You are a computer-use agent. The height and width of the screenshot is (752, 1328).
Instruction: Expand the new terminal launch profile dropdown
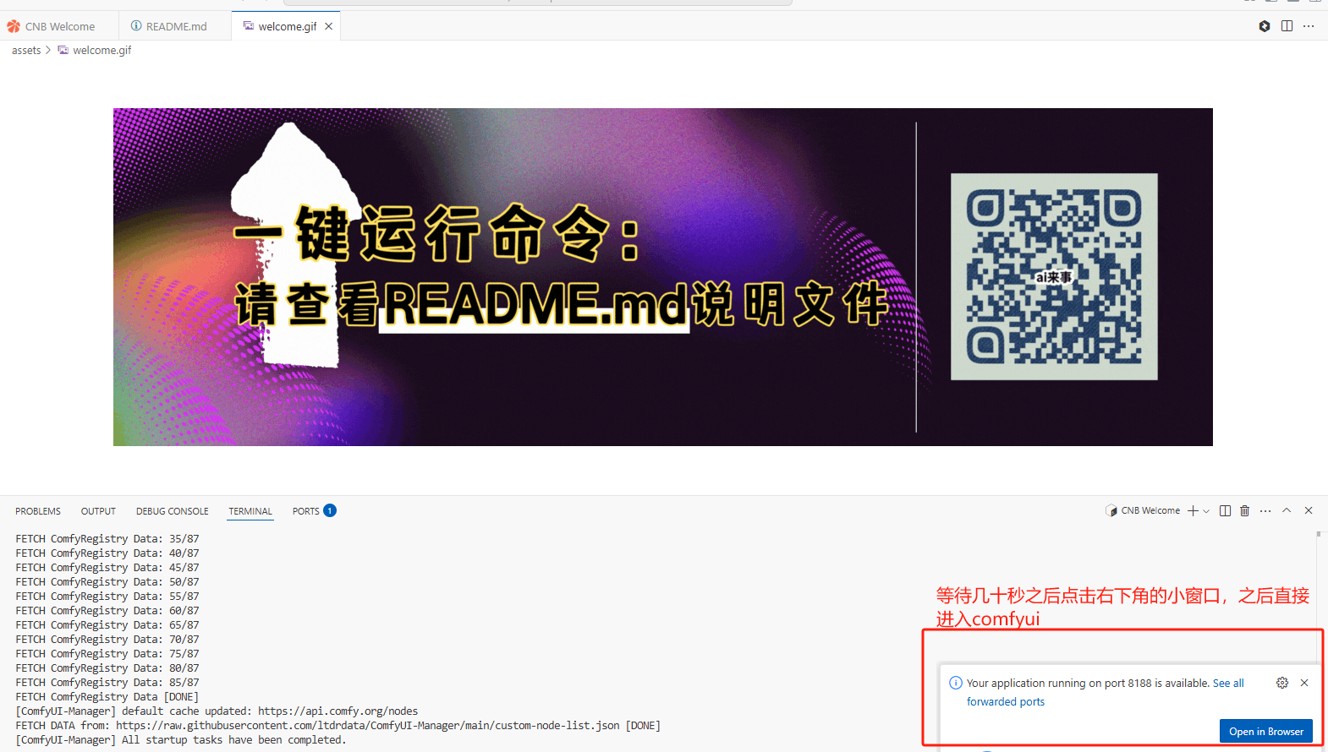point(1206,510)
